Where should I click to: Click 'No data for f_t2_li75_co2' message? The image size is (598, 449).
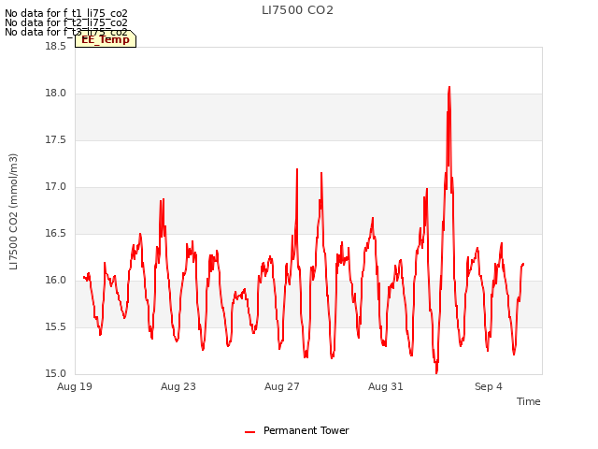66,22
